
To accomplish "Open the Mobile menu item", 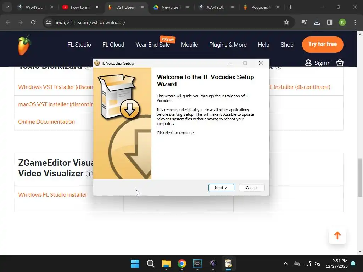I will [x=189, y=45].
